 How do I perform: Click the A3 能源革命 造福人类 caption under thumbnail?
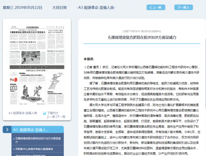[23, 113]
